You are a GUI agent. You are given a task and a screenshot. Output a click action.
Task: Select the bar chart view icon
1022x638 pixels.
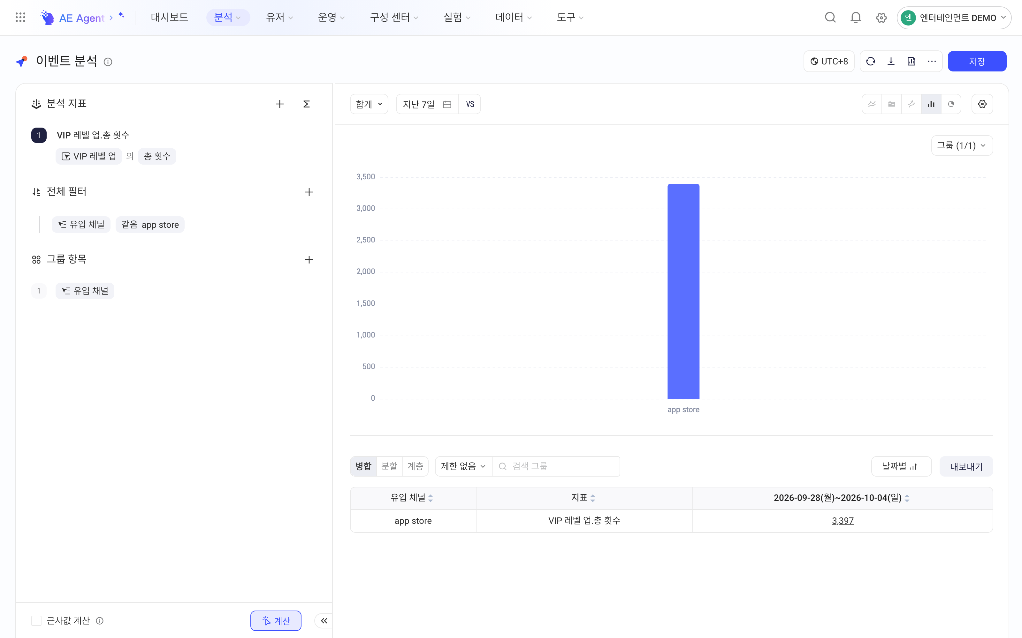coord(931,104)
